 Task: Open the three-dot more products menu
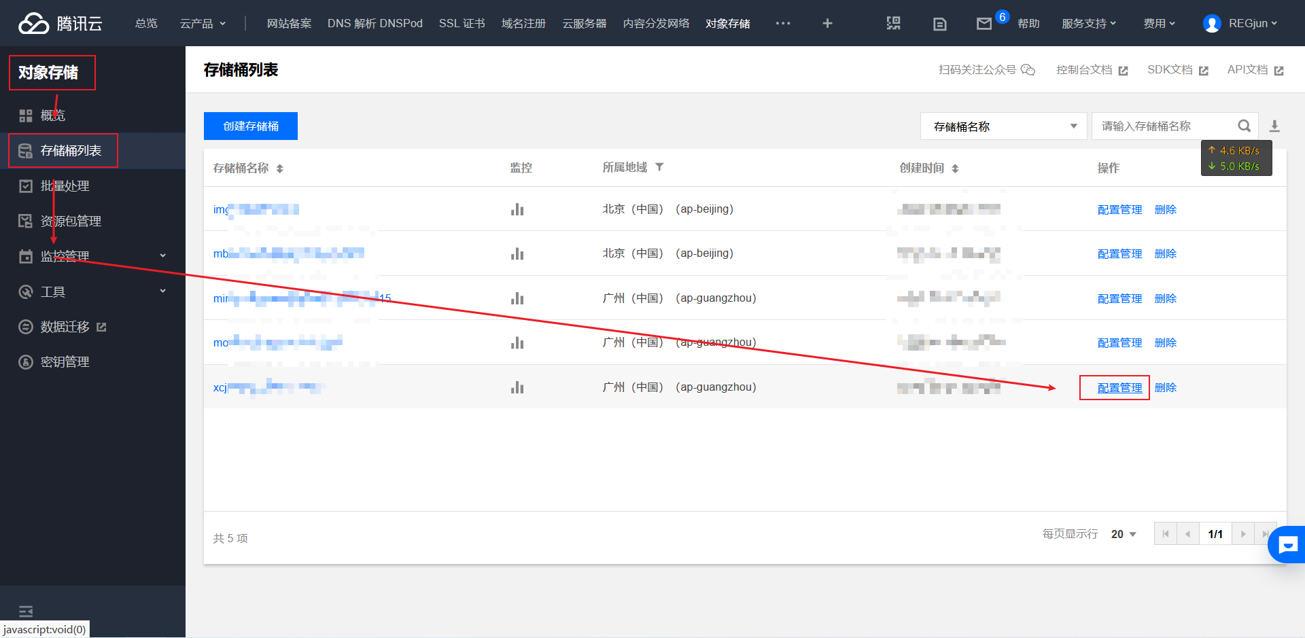(783, 23)
